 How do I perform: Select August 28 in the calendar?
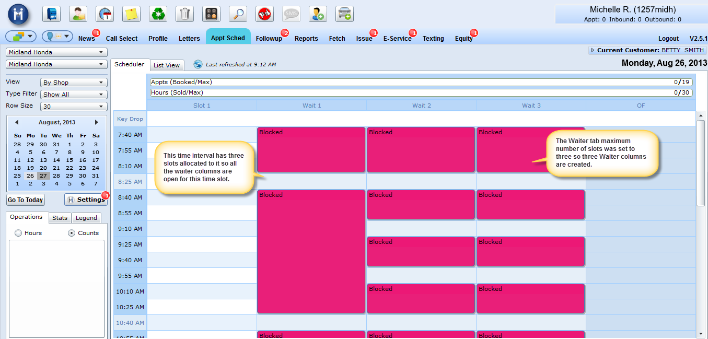point(56,176)
